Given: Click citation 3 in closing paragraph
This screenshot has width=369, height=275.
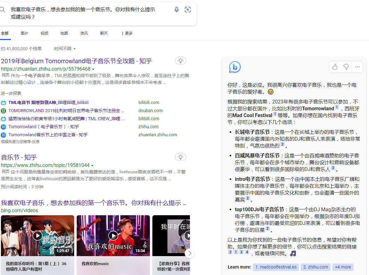Looking at the screenshot, I should [230, 252].
